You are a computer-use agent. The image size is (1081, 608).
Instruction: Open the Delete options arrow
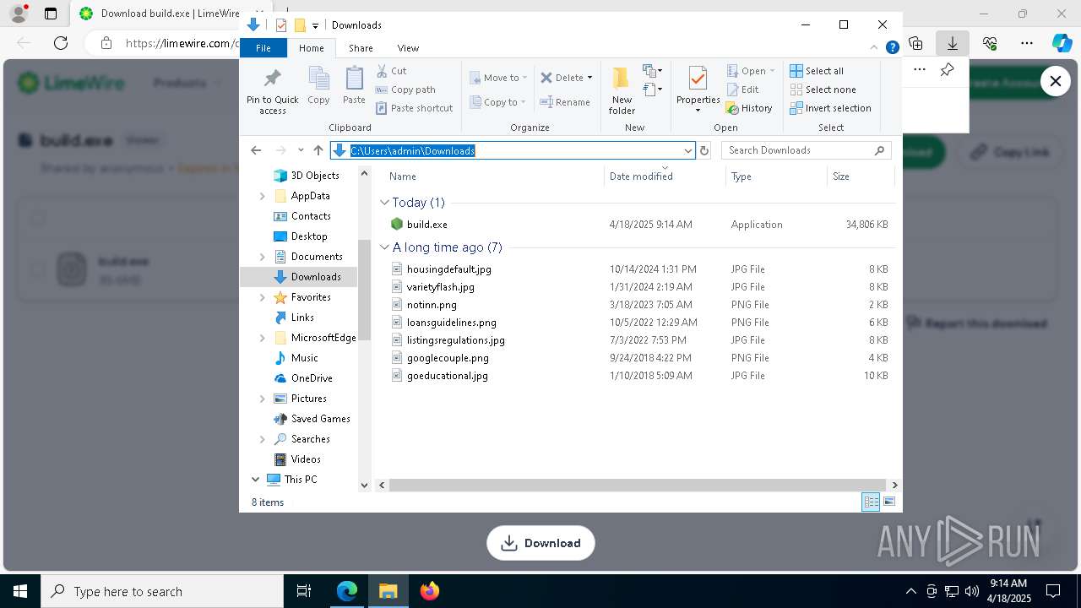pos(589,78)
